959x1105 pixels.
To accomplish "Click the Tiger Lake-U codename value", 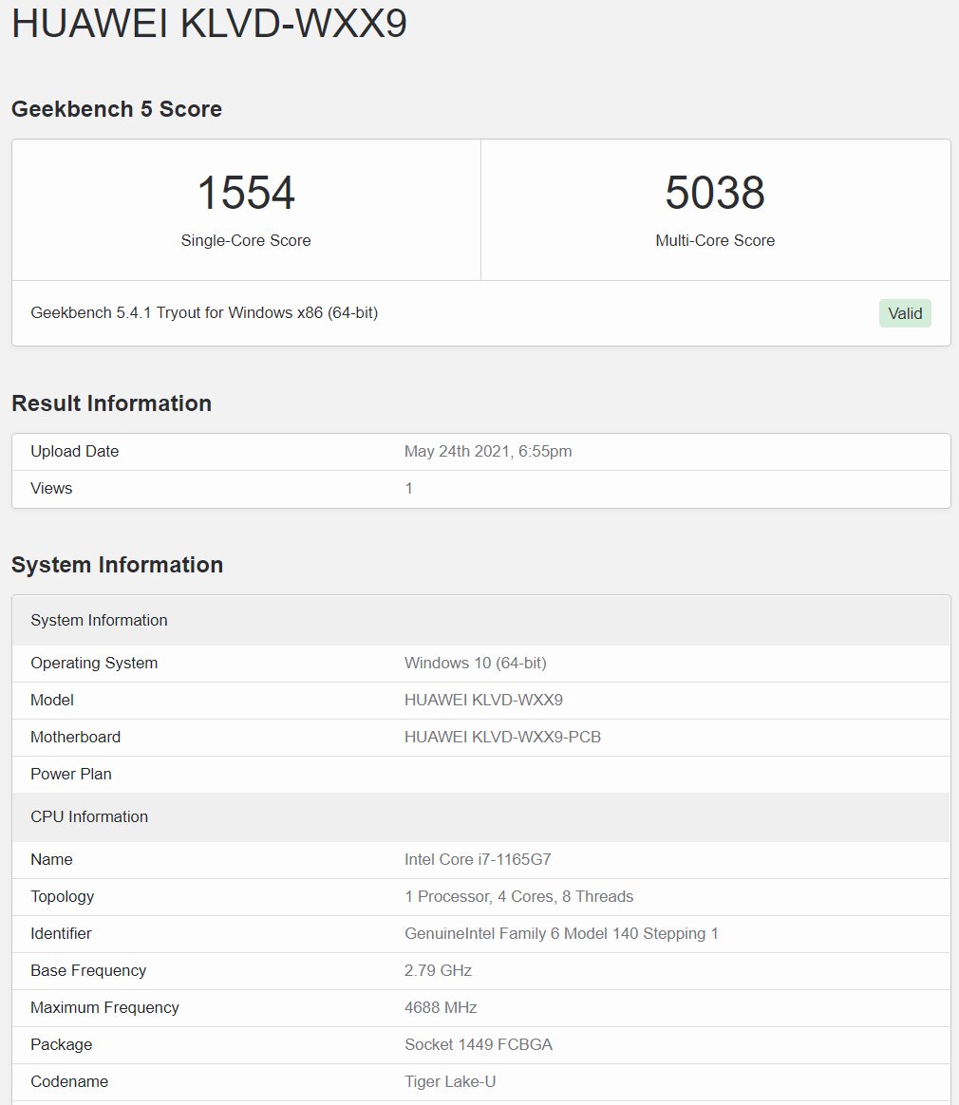I will (450, 1082).
